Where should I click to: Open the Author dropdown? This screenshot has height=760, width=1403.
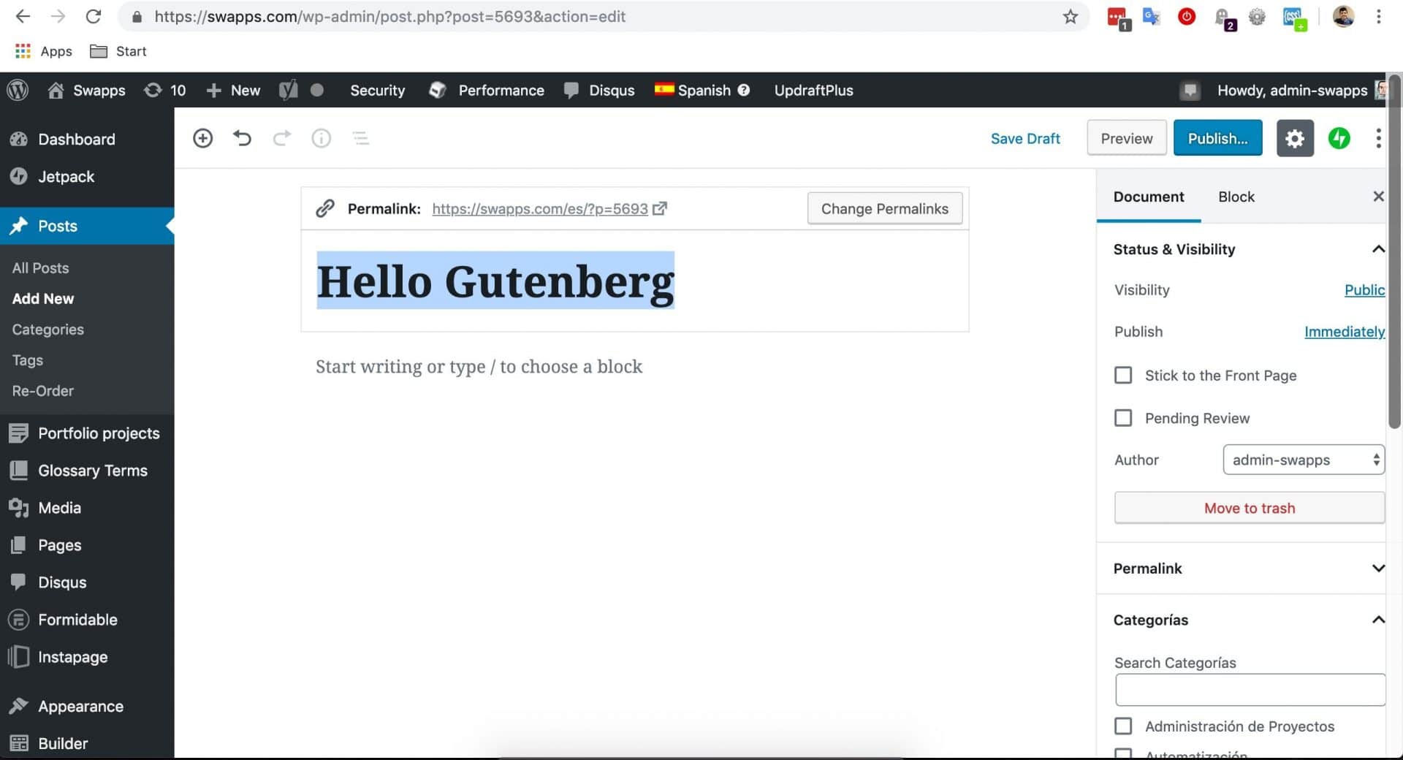[x=1304, y=460]
